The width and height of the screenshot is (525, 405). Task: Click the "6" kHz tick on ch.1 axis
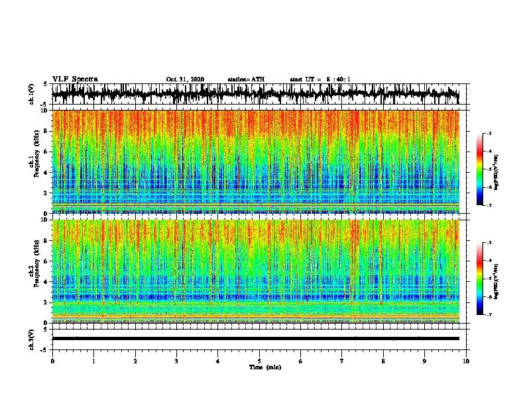(x=46, y=152)
